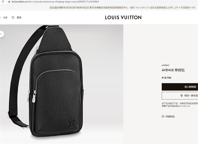Screen dimensions: 198x144
Task: Click the AVENUE 单肩包 product title
Action: coord(173,70)
